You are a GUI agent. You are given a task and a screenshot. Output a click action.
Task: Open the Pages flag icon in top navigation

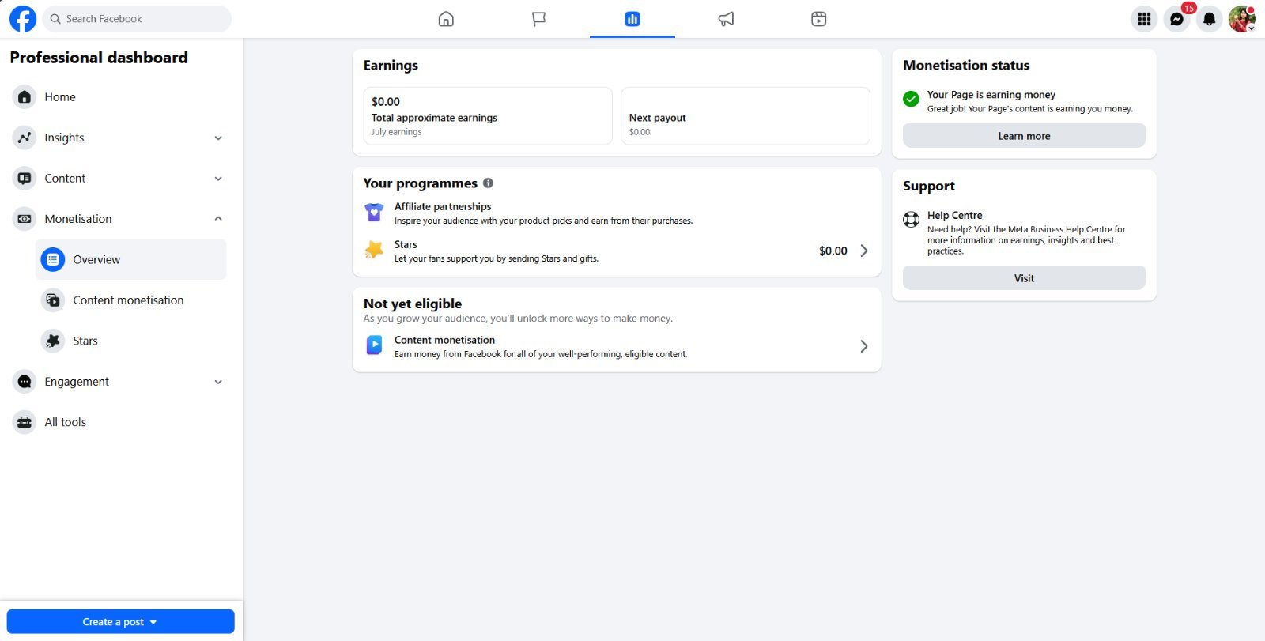[539, 19]
